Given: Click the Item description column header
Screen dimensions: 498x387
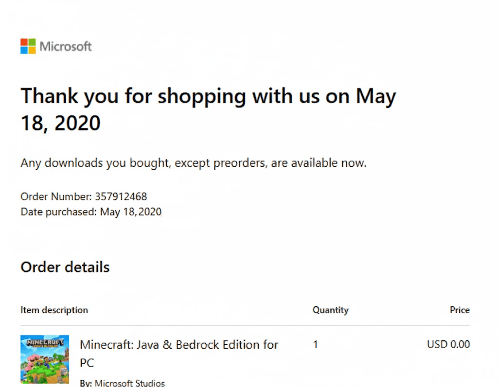Looking at the screenshot, I should coord(54,310).
